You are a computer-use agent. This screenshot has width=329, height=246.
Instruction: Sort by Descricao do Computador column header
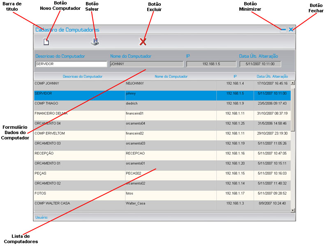point(82,76)
